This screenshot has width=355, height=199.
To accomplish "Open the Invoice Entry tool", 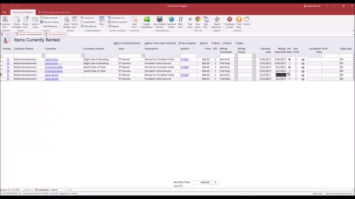I will (x=35, y=22).
